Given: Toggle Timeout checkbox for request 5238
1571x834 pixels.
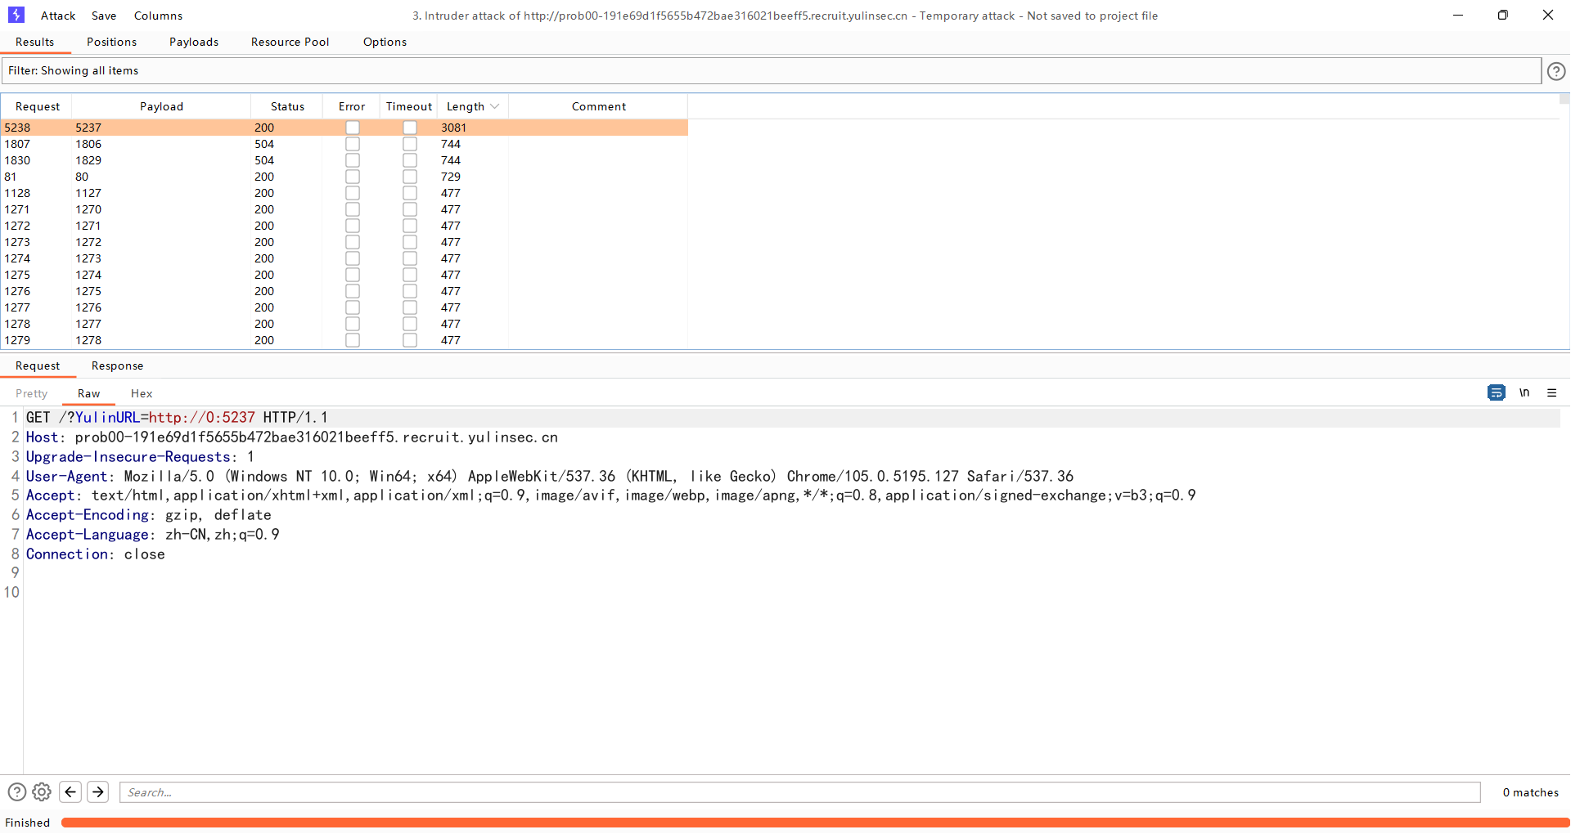Looking at the screenshot, I should coord(410,128).
